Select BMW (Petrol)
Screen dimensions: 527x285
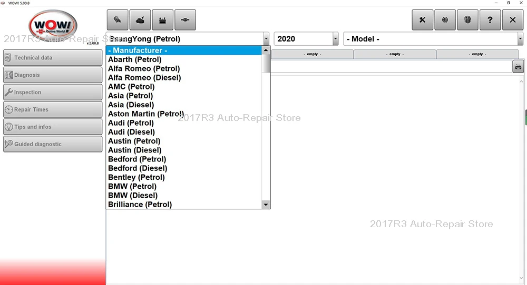[184, 186]
